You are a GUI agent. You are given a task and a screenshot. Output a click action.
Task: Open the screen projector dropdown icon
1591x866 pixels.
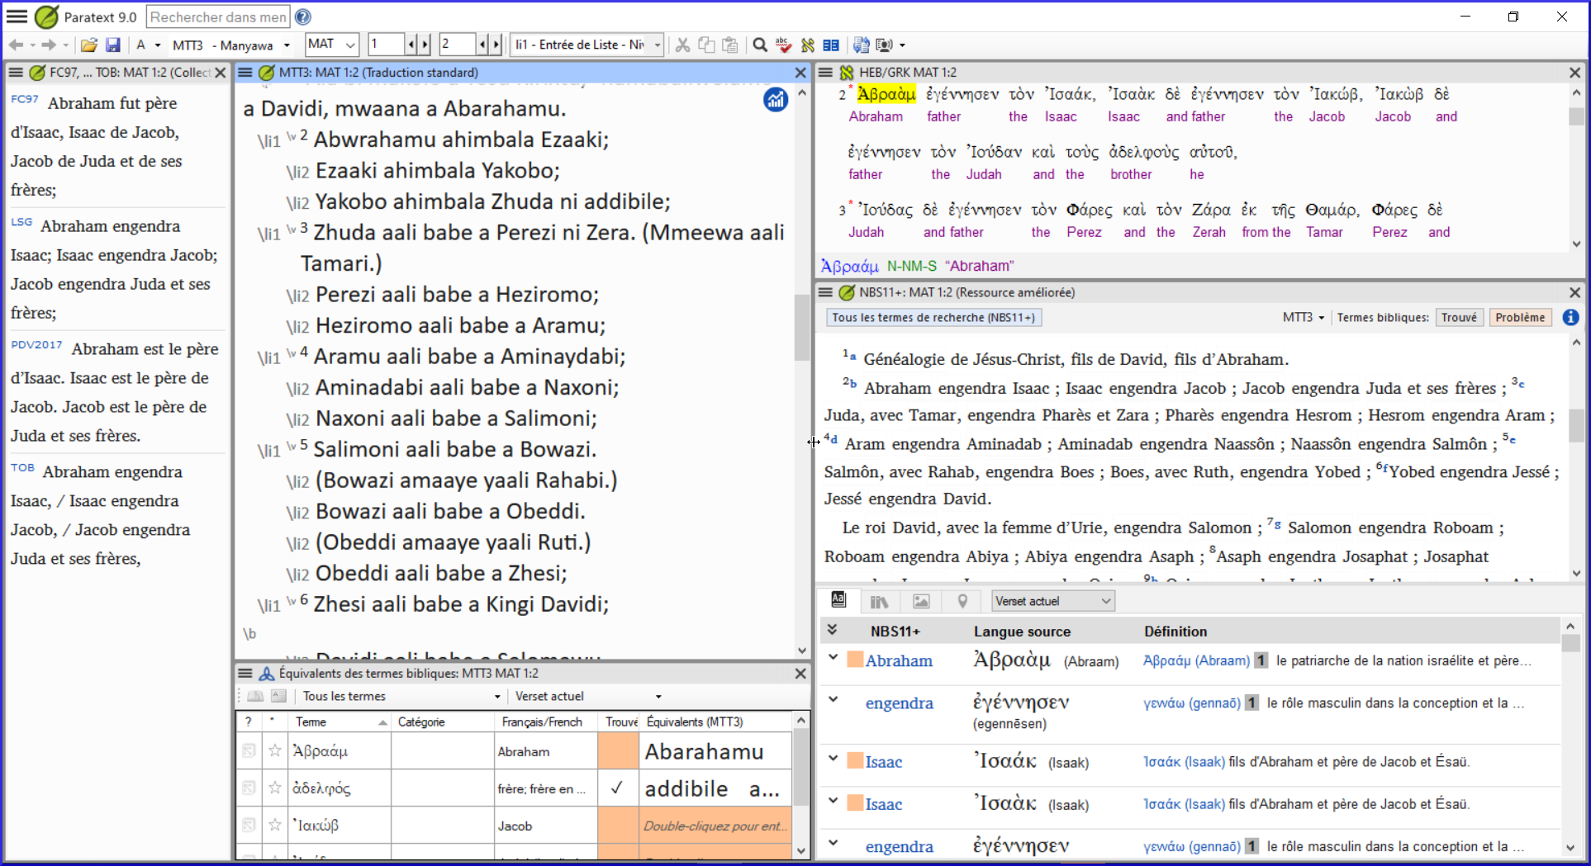[x=890, y=45]
